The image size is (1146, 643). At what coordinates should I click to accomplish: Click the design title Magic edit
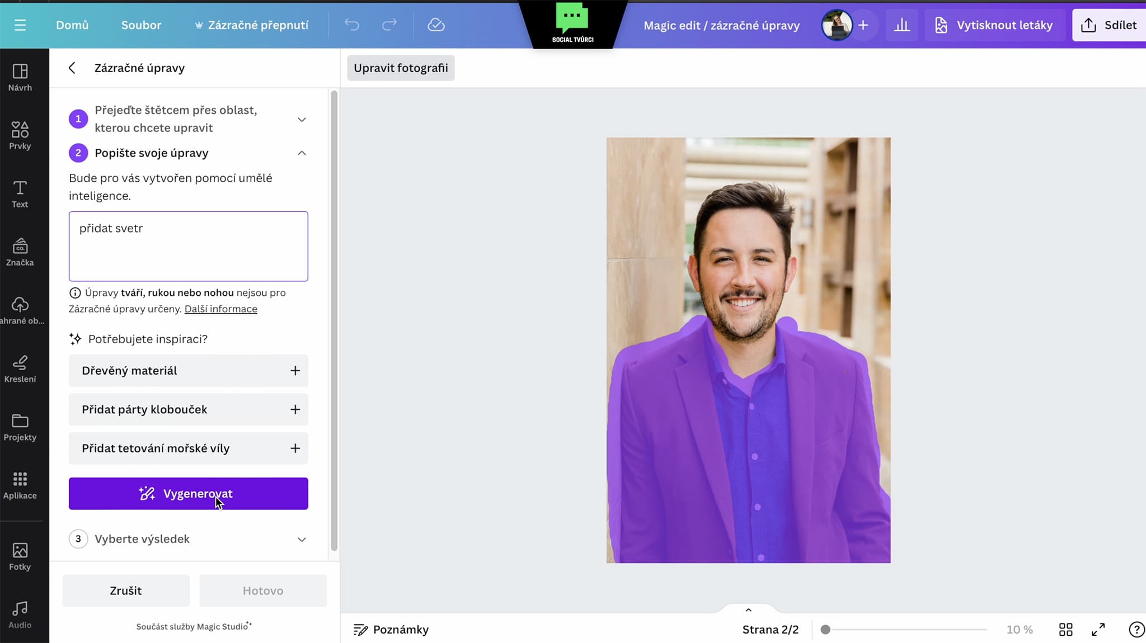tap(721, 25)
